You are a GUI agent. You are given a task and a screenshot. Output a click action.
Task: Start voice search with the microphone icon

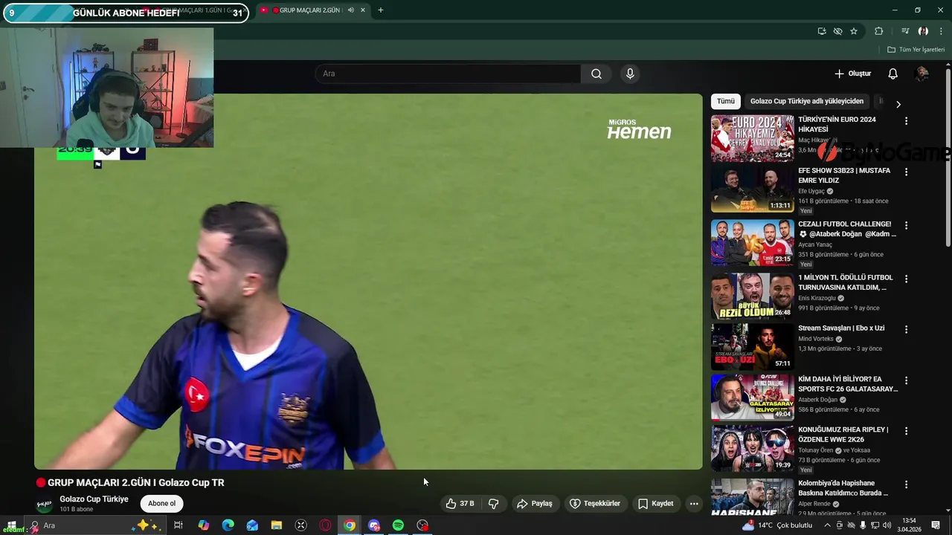pos(630,74)
